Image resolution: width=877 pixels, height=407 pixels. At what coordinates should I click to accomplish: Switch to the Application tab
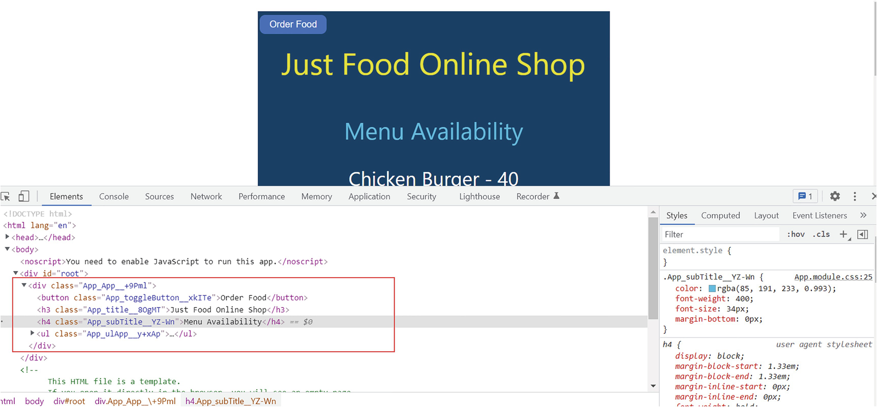(x=369, y=196)
